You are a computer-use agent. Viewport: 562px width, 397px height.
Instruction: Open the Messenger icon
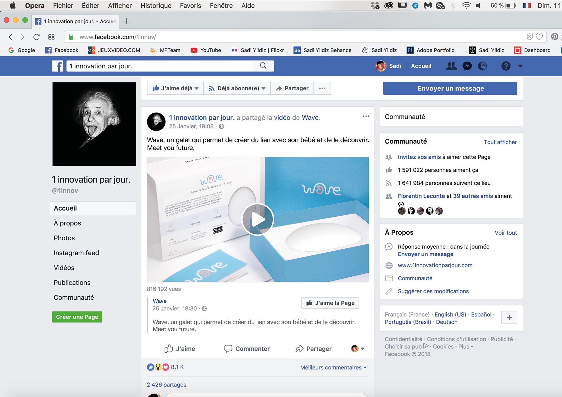click(467, 66)
